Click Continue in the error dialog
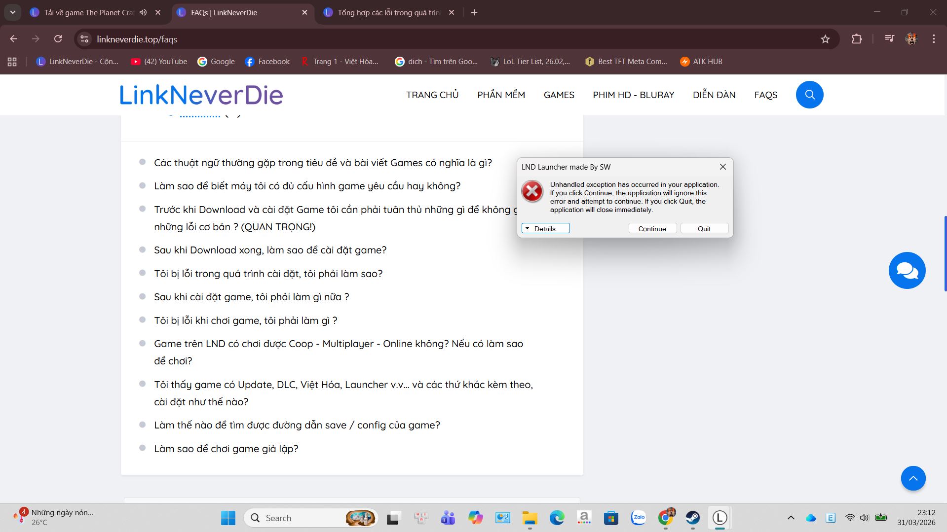The height and width of the screenshot is (532, 947). pos(652,228)
